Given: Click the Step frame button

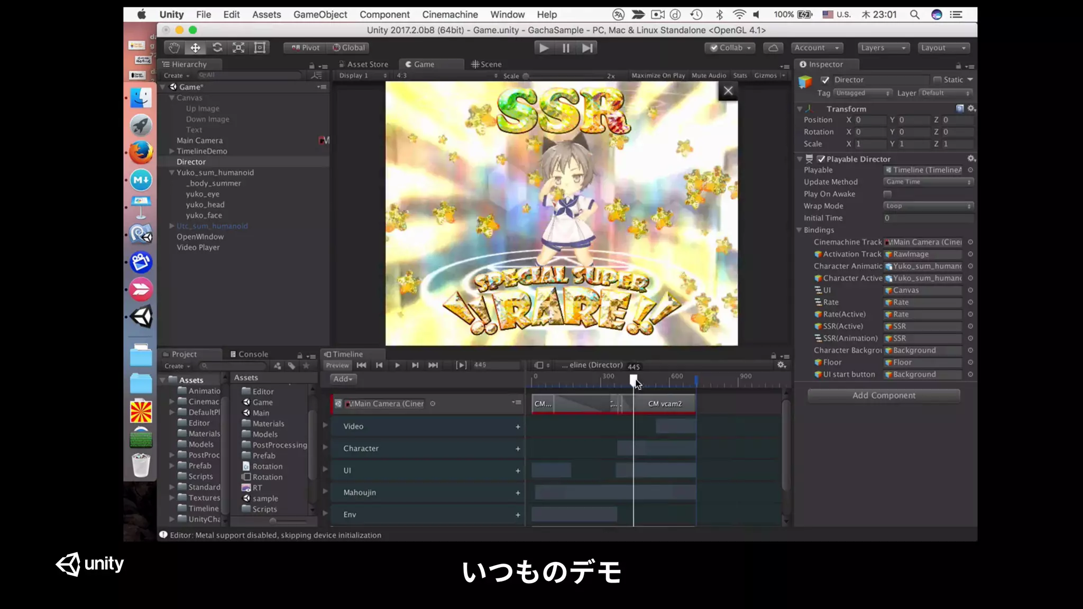Looking at the screenshot, I should tap(588, 48).
